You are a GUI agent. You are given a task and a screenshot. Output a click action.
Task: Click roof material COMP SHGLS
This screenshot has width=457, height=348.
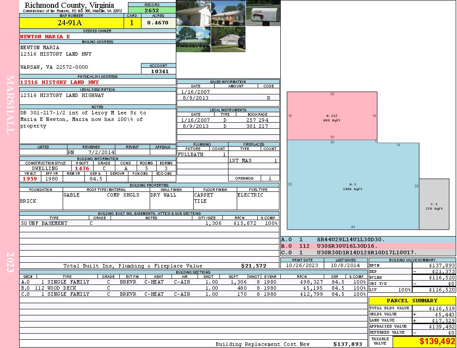coord(123,195)
